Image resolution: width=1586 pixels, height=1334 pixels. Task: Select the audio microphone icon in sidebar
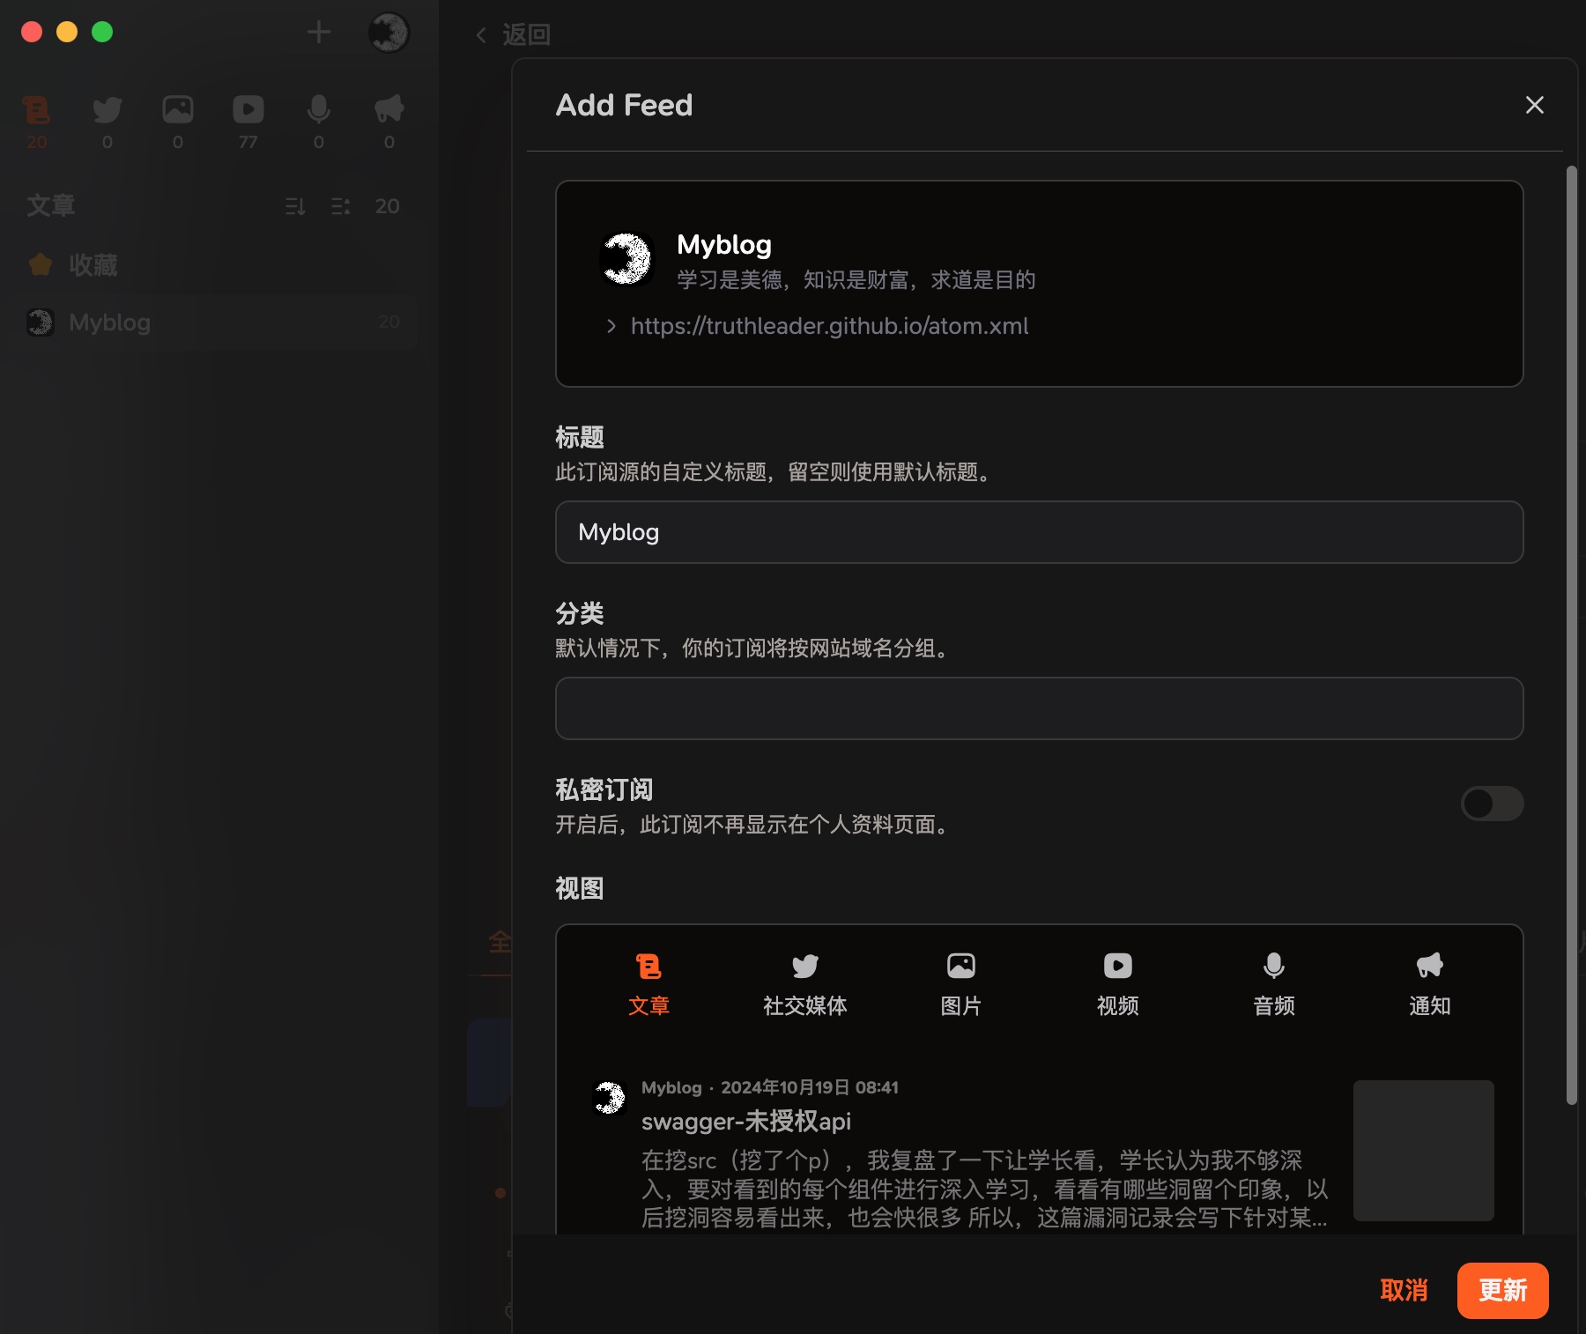pyautogui.click(x=318, y=109)
